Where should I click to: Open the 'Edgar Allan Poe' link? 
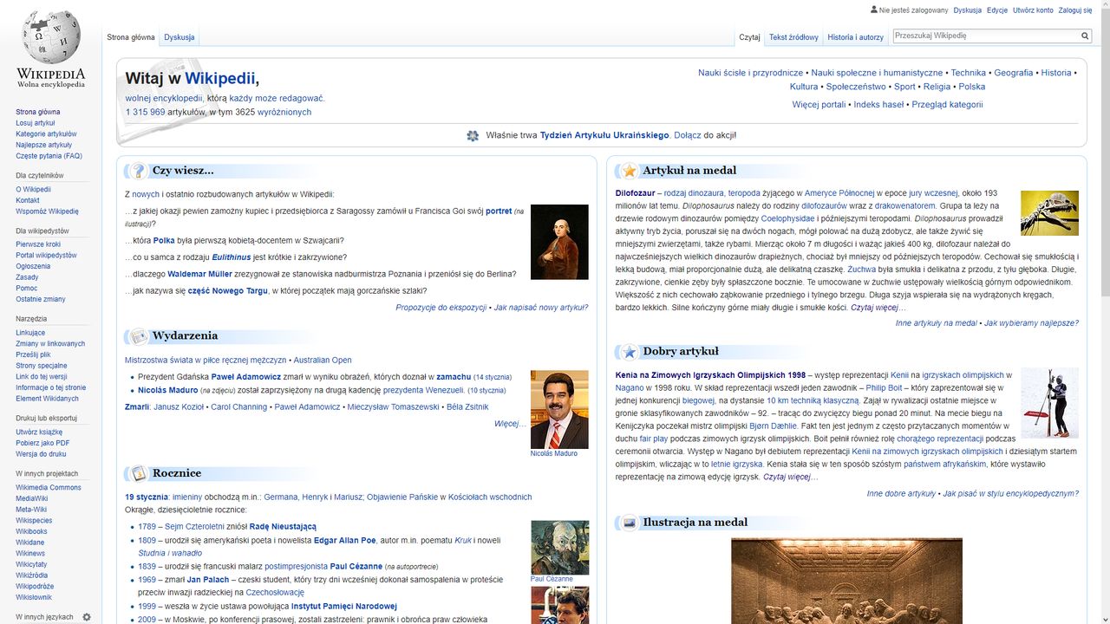345,540
